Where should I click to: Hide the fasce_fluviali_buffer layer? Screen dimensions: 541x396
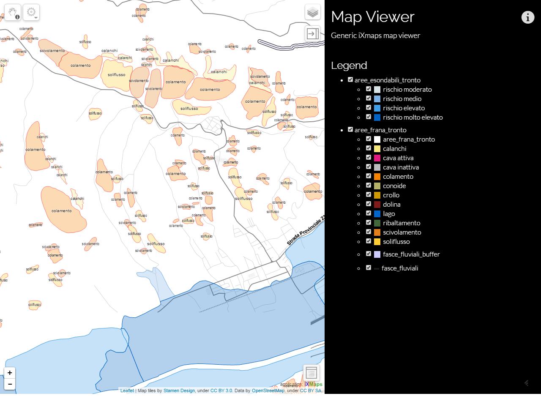tap(369, 254)
